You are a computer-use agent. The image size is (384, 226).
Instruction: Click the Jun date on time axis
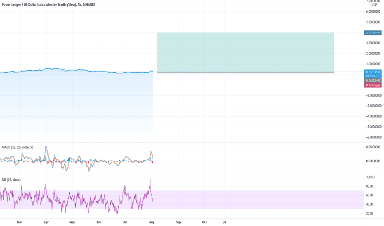point(99,222)
